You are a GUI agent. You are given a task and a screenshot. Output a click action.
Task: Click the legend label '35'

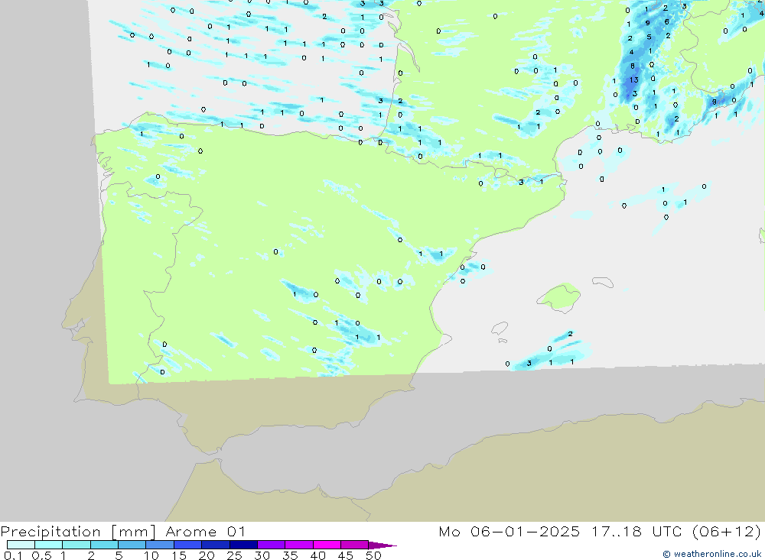pyautogui.click(x=290, y=555)
